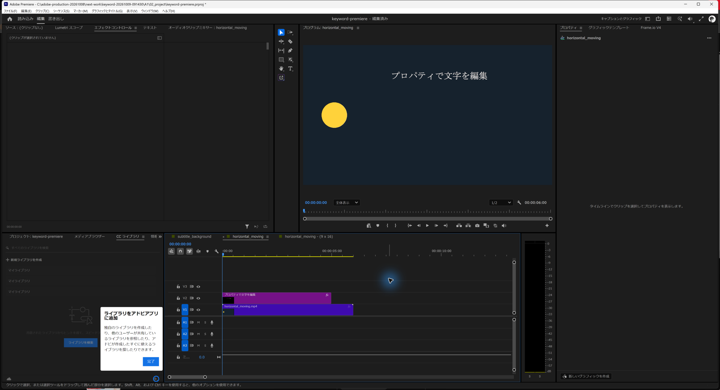The image size is (720, 390).
Task: Toggle V3 track output eye
Action: click(x=198, y=287)
